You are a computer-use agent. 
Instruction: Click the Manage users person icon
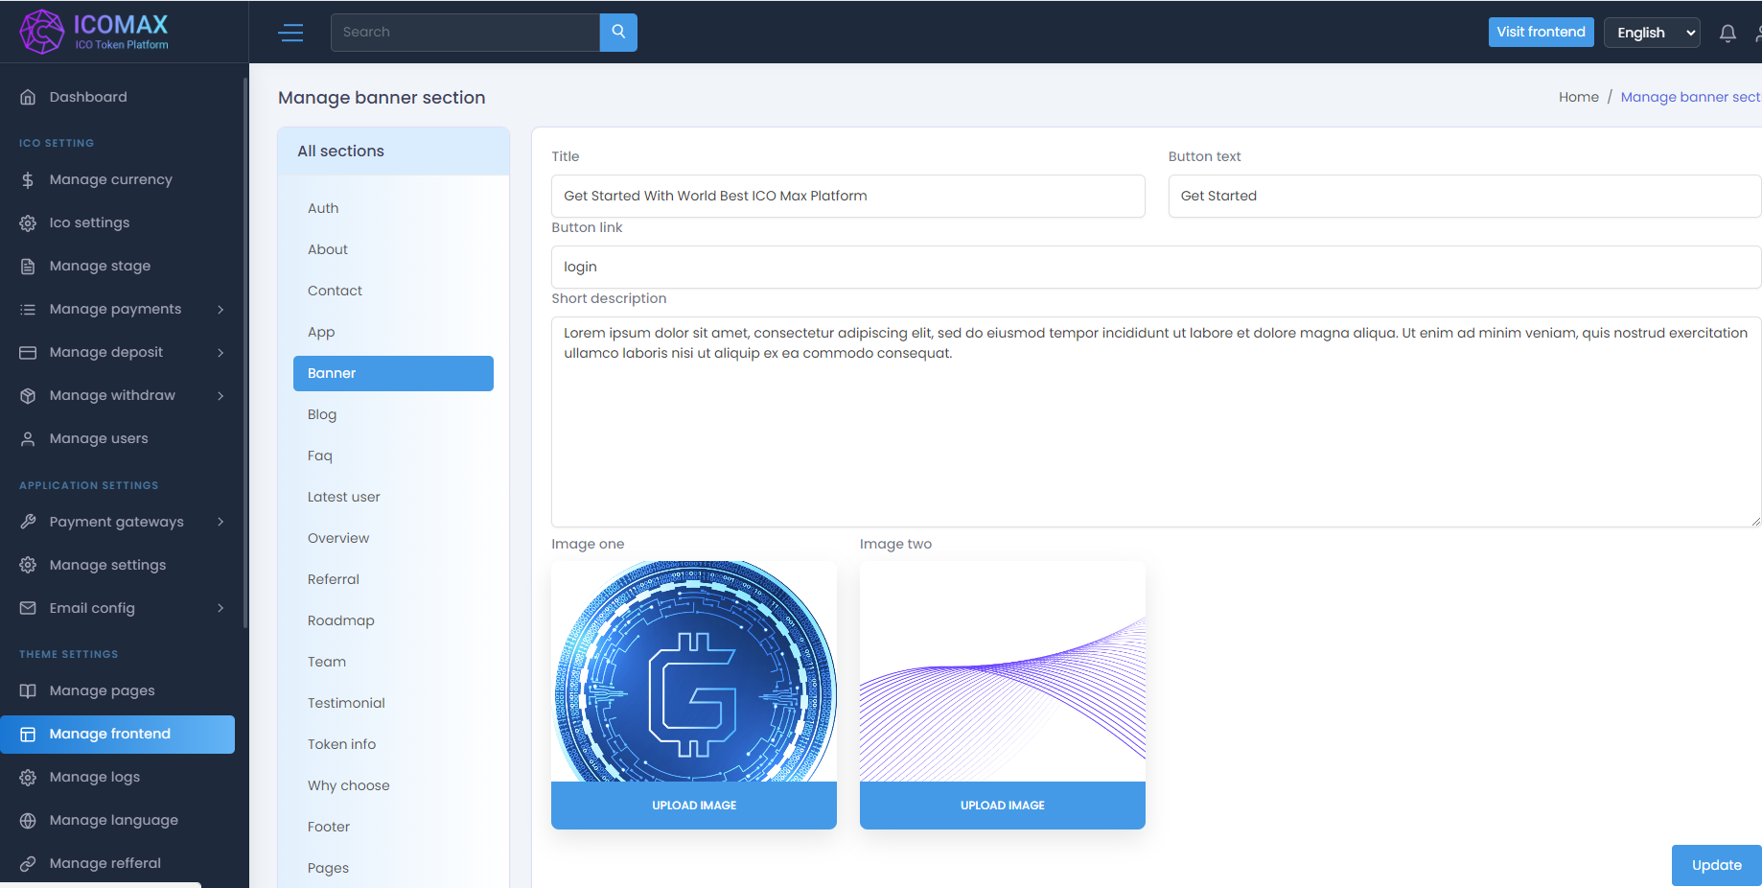click(28, 438)
